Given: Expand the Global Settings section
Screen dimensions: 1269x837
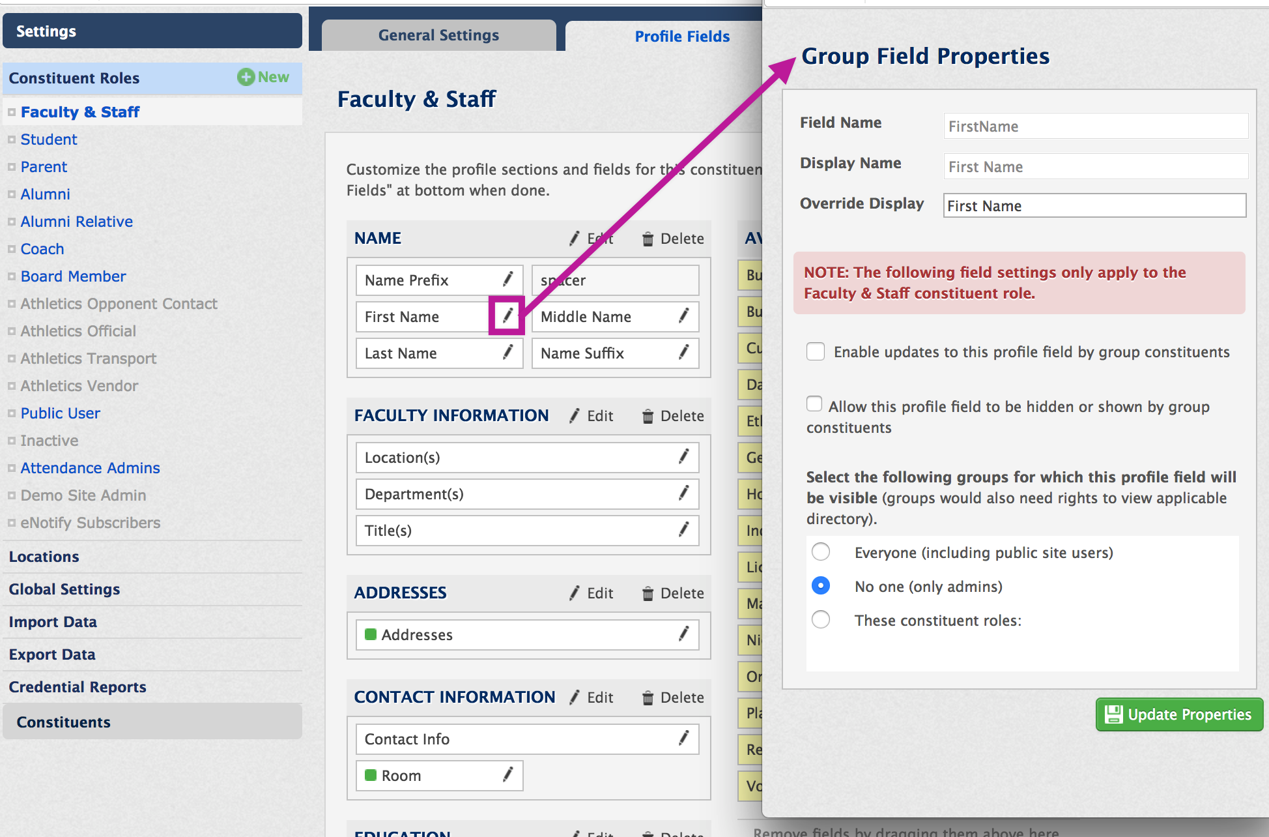Looking at the screenshot, I should (x=64, y=589).
